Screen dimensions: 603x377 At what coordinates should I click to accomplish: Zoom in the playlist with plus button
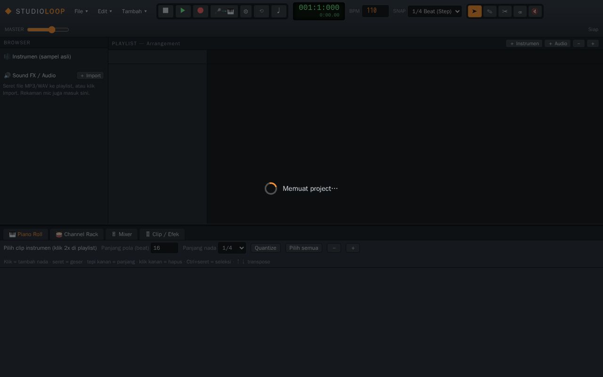point(593,43)
